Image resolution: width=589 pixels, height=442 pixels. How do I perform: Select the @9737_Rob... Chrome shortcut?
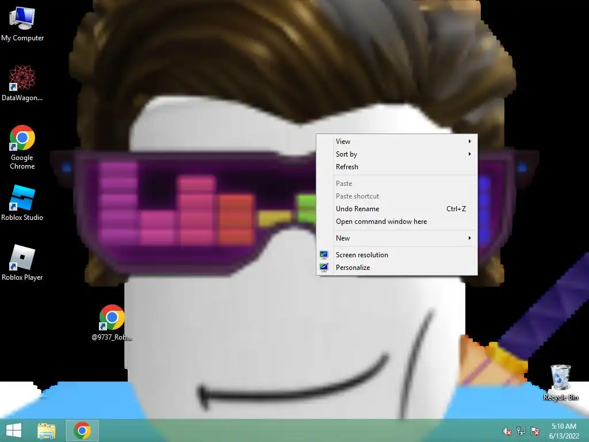point(112,322)
